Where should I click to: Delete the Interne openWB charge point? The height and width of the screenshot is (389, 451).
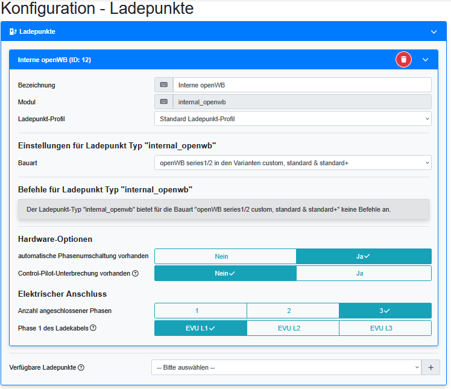[x=403, y=60]
